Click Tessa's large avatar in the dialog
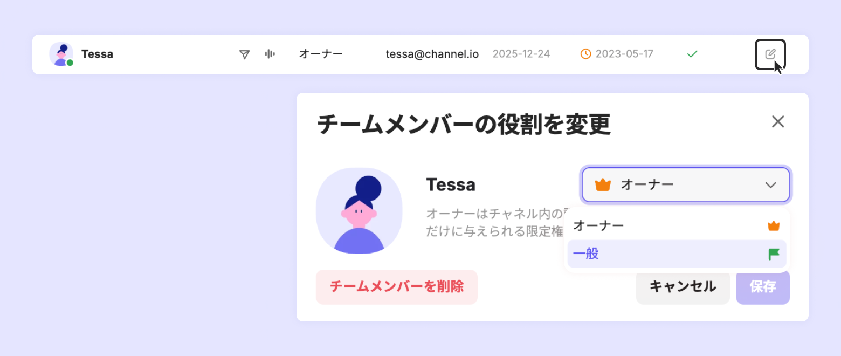Image resolution: width=841 pixels, height=356 pixels. [x=359, y=211]
